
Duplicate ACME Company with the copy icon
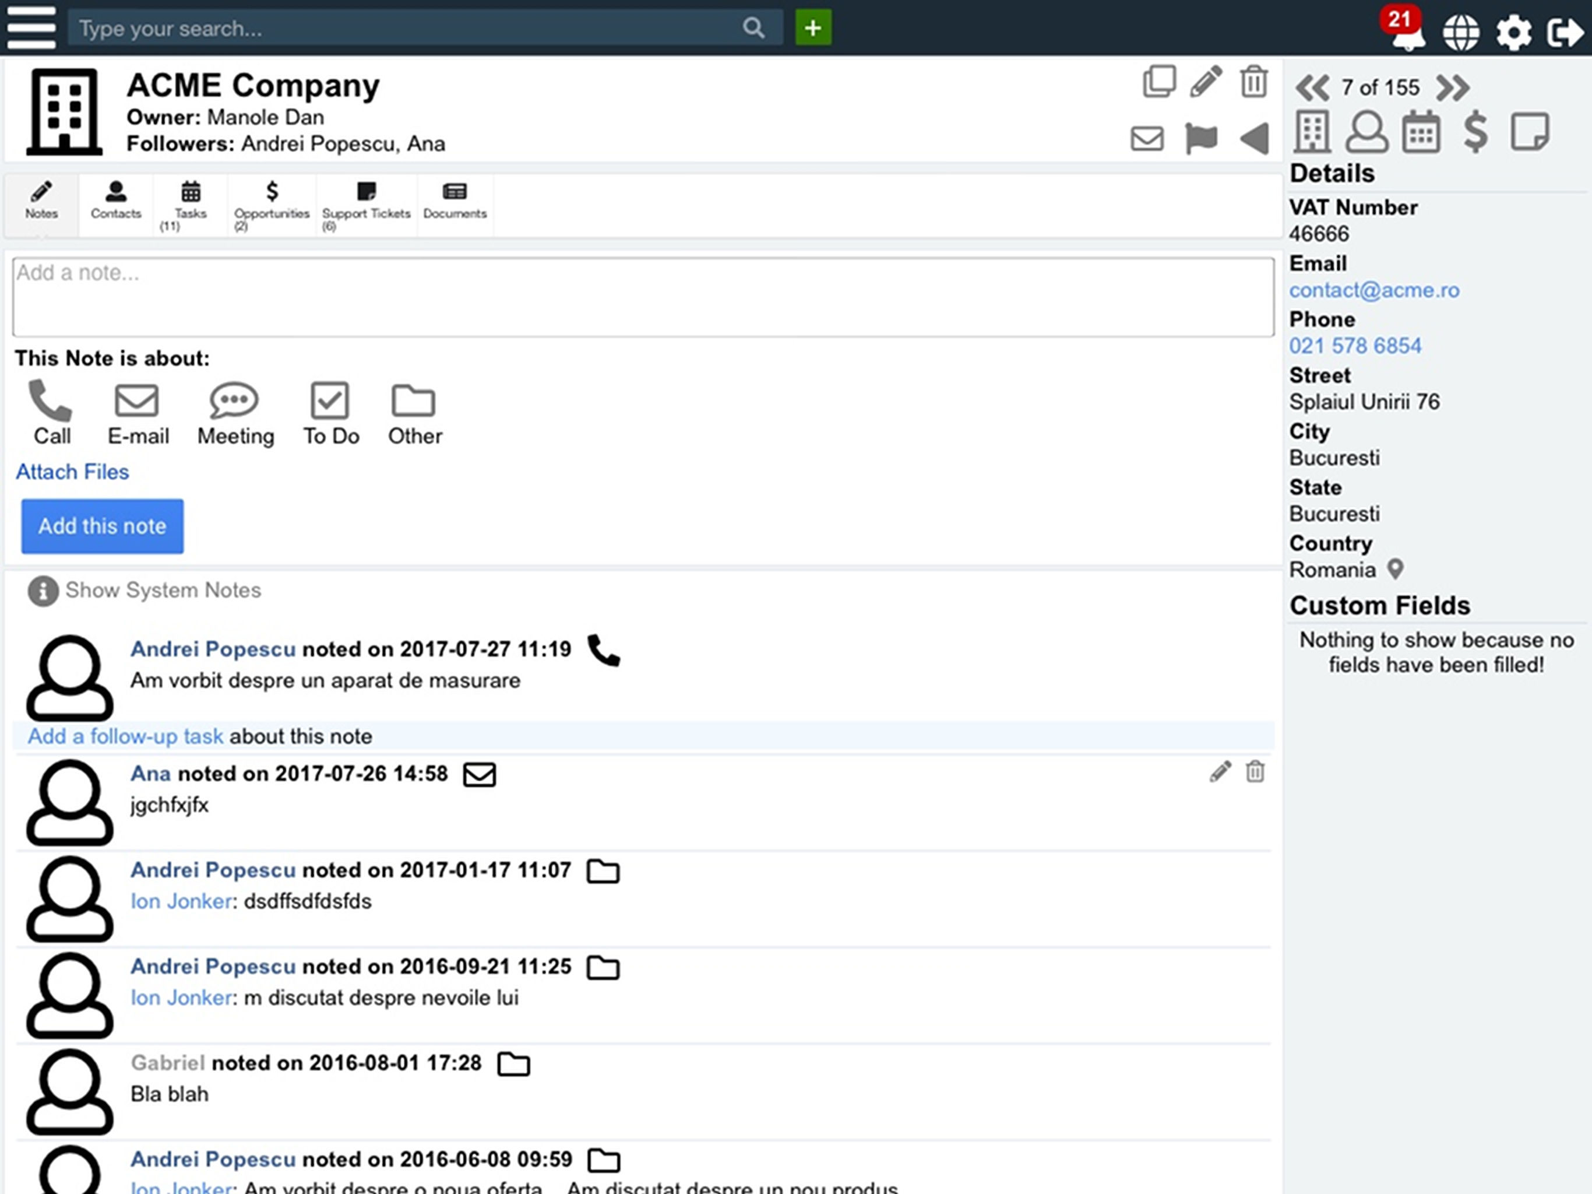(x=1160, y=80)
